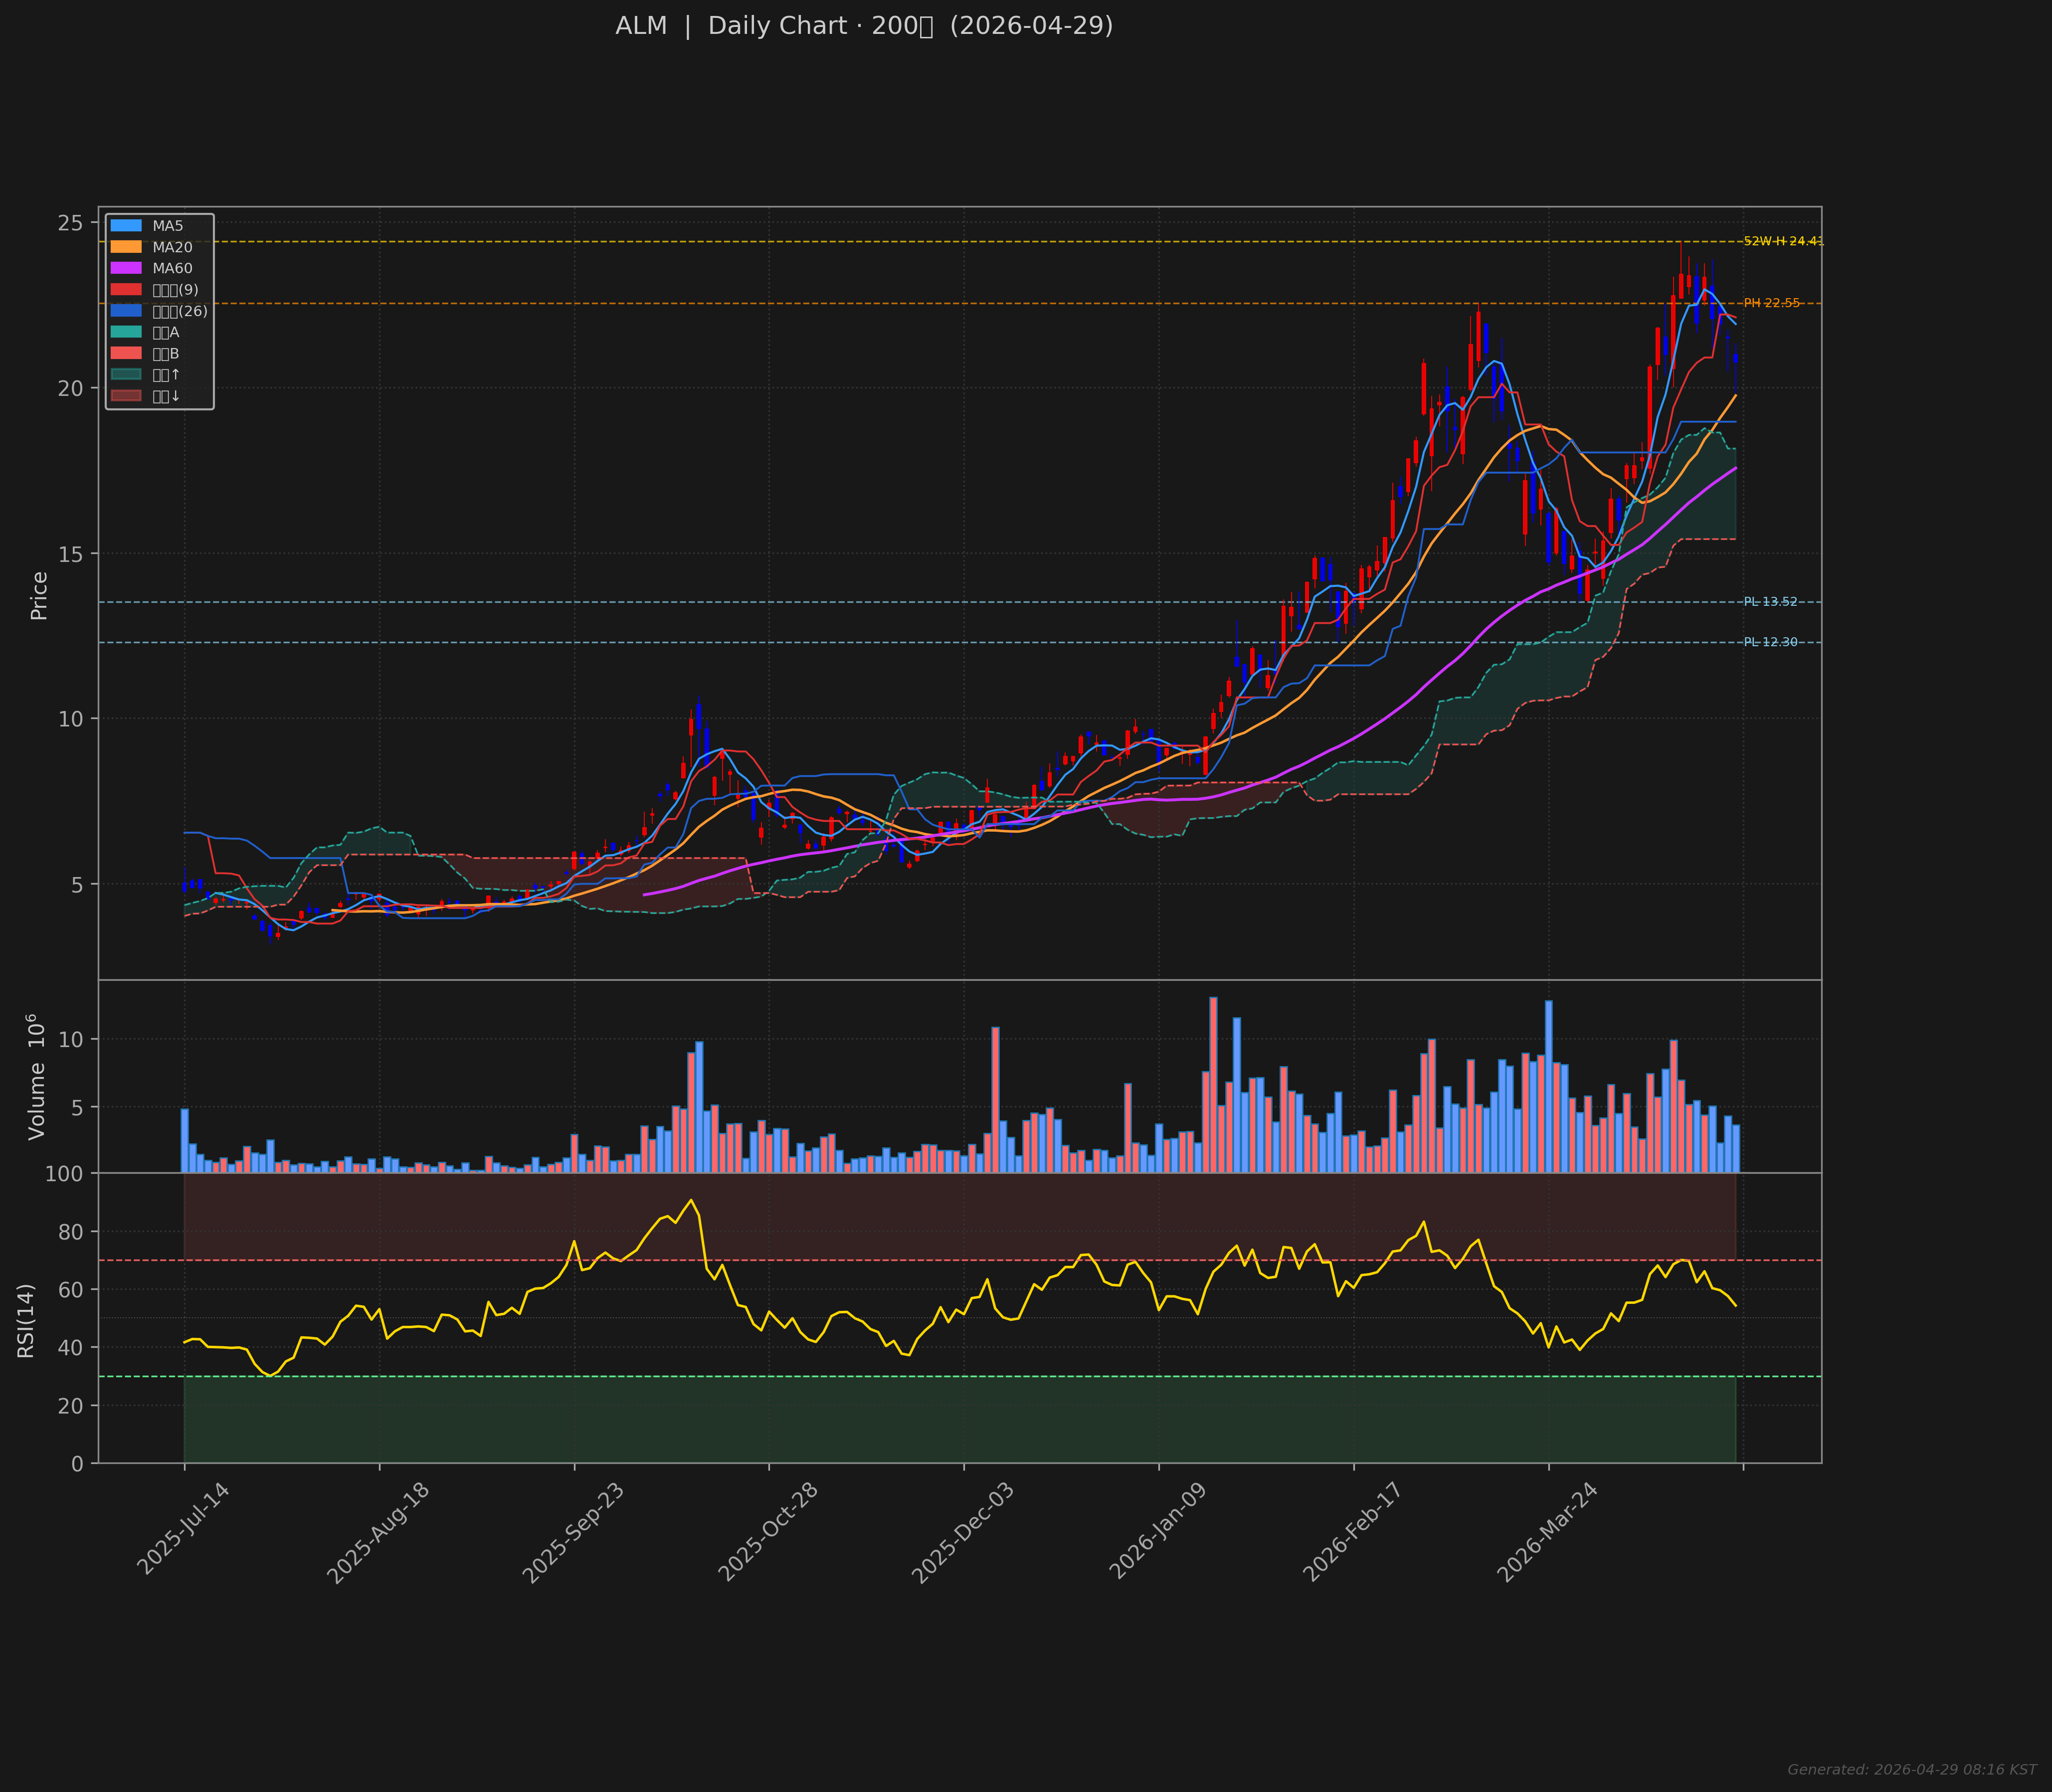Viewport: 2052px width, 1792px height.
Task: Click the teal span A legend swatch
Action: (x=126, y=332)
